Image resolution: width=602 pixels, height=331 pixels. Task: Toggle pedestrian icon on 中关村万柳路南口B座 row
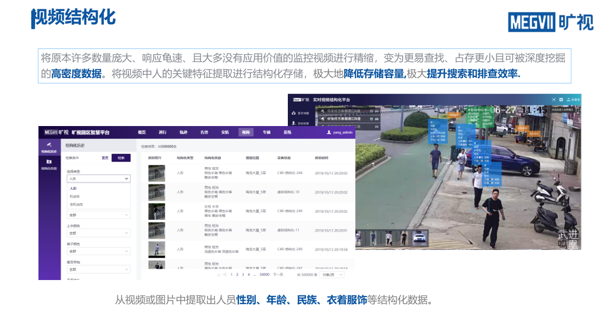coord(371,119)
